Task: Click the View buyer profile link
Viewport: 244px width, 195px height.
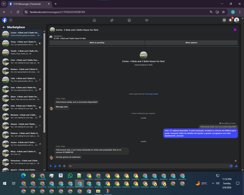Action: click(x=151, y=94)
